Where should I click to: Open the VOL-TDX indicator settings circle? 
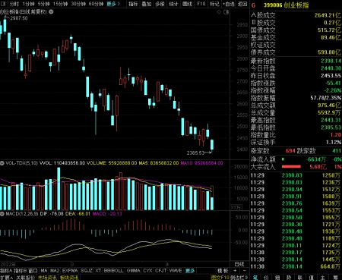pyautogui.click(x=2, y=163)
